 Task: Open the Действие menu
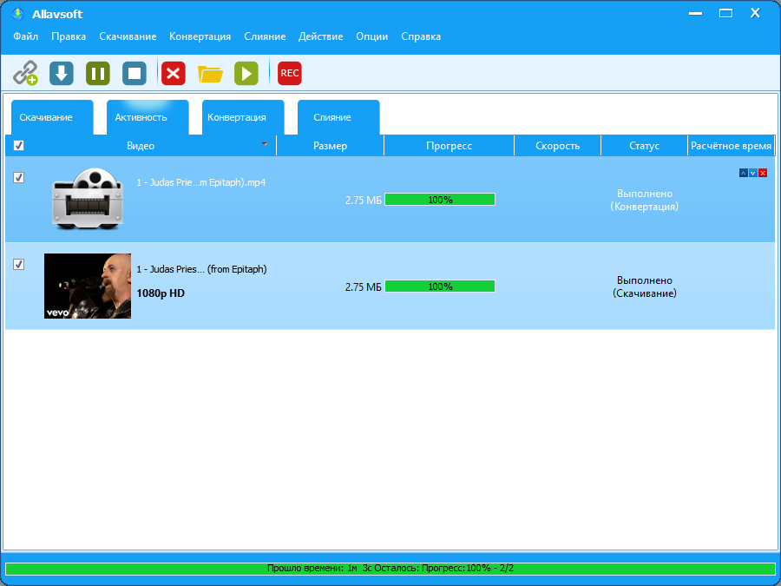pos(320,36)
